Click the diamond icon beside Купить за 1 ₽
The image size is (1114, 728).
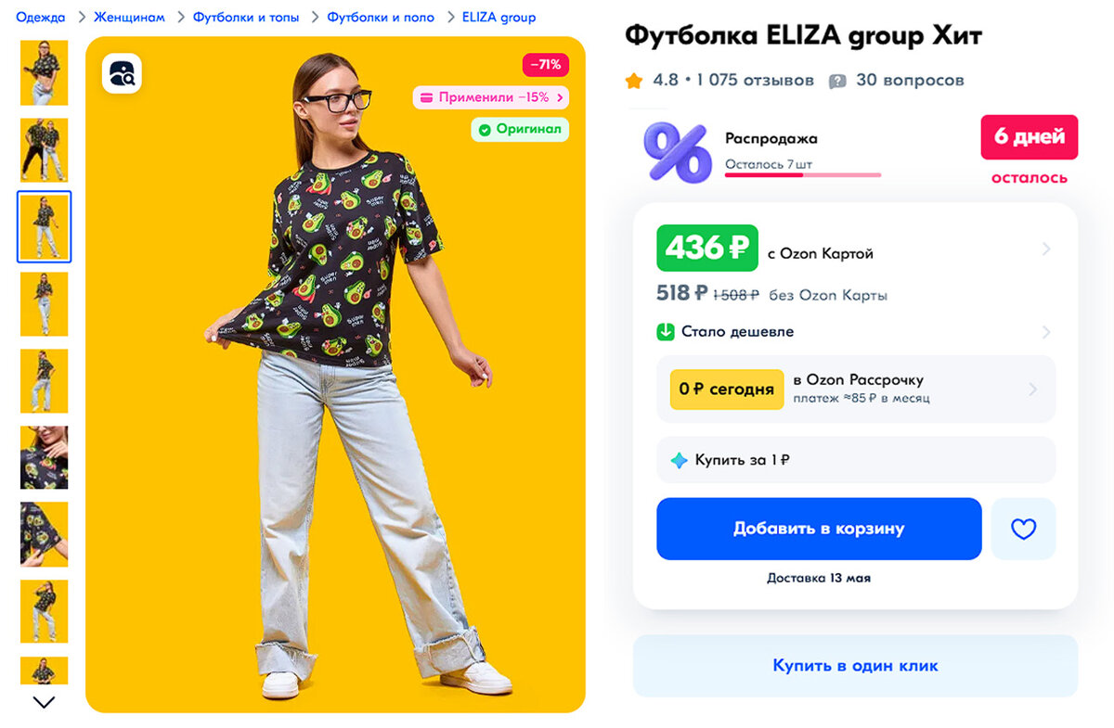click(x=678, y=459)
